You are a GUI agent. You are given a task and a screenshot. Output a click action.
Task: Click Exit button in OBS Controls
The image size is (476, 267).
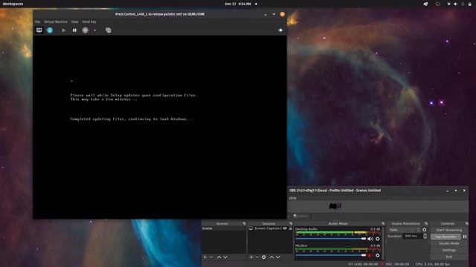(x=449, y=257)
